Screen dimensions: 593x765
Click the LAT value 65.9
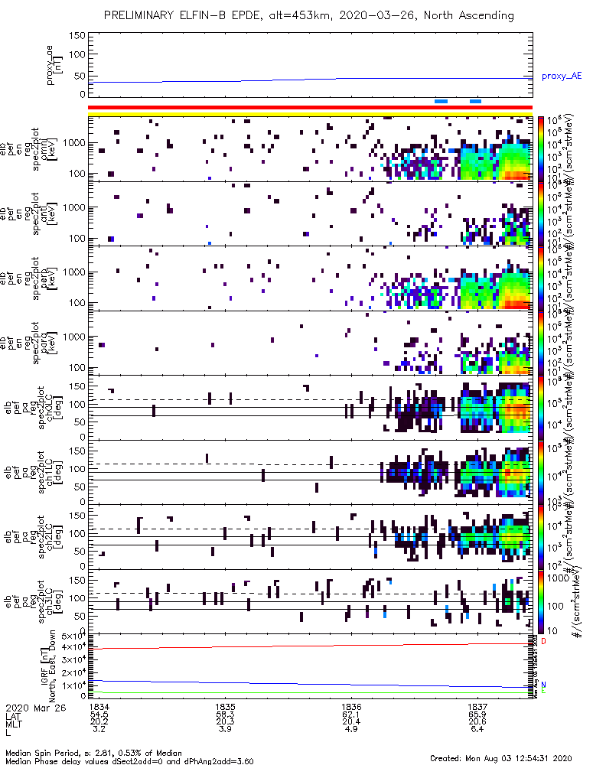point(477,715)
